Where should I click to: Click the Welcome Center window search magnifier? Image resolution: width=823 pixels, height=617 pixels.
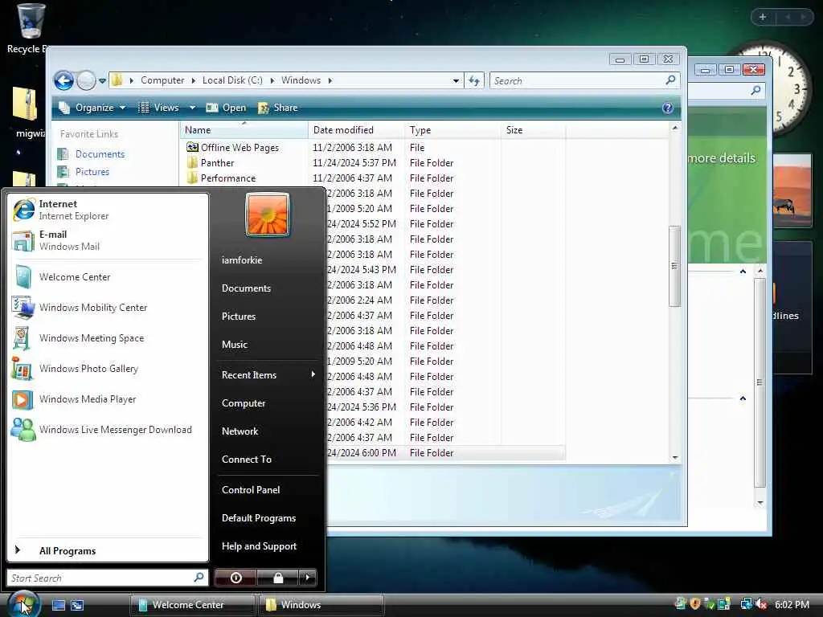click(x=755, y=90)
